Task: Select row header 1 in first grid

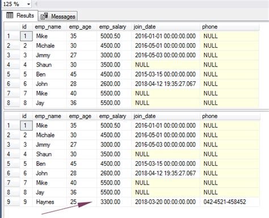Action: coord(12,36)
